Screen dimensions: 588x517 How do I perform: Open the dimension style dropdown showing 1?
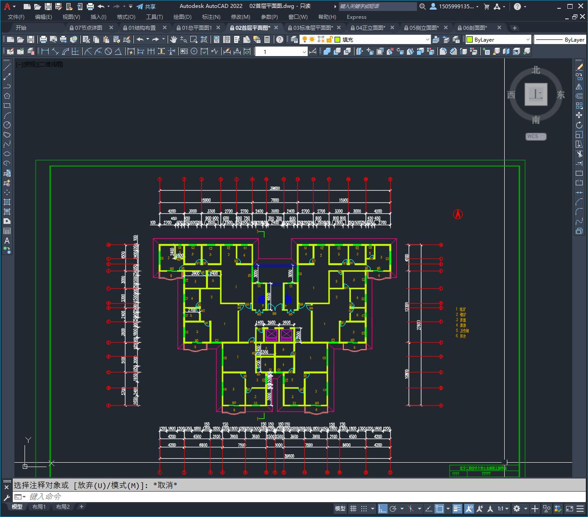click(282, 51)
